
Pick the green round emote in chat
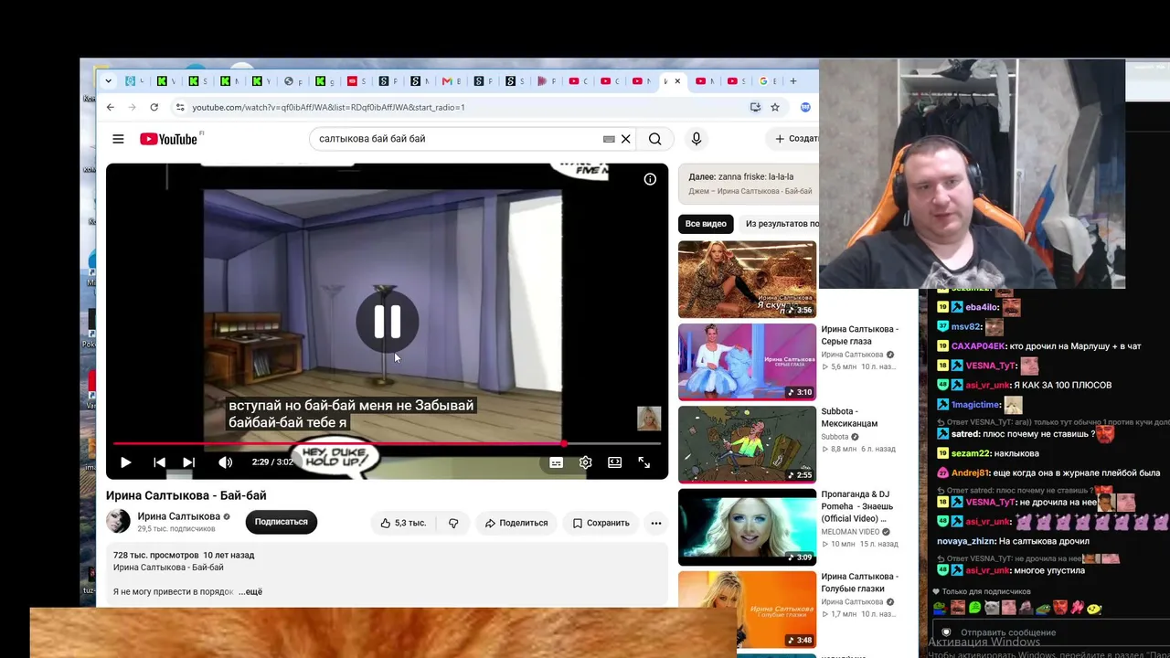click(975, 608)
